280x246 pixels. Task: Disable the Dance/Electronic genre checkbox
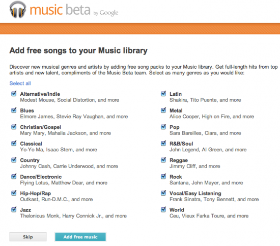pos(14,176)
